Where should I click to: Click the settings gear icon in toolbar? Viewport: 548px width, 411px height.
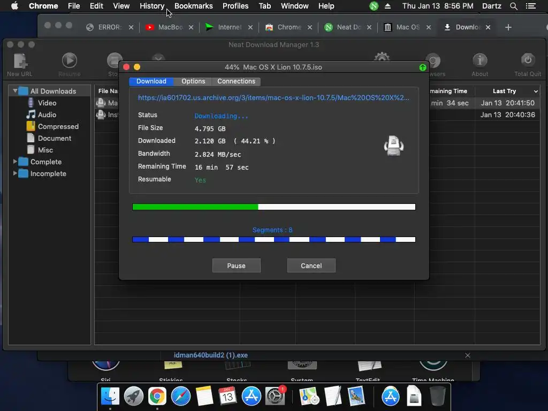(382, 57)
